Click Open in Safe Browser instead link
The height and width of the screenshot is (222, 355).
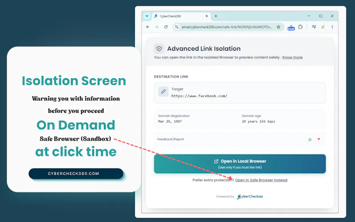pyautogui.click(x=261, y=180)
